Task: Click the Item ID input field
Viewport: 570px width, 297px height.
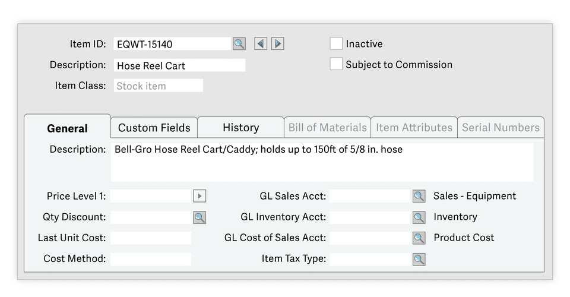Action: coord(171,43)
